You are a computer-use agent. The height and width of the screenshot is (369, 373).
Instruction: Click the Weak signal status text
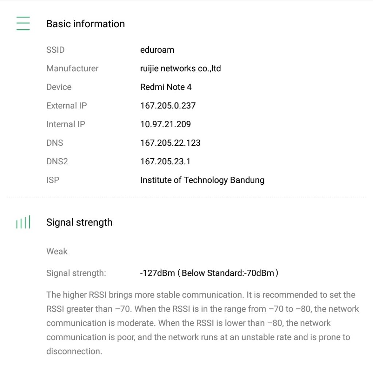(57, 251)
